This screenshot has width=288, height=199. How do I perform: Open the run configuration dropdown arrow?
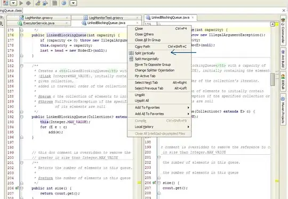pos(13,3)
